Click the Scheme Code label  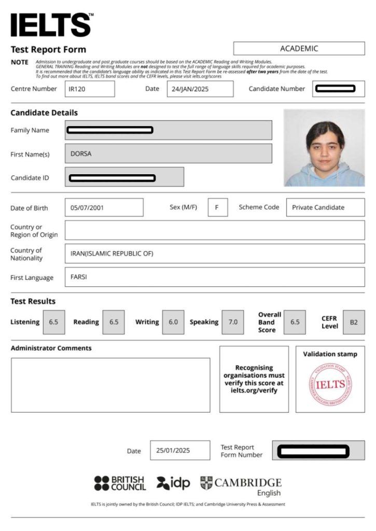[x=259, y=207]
